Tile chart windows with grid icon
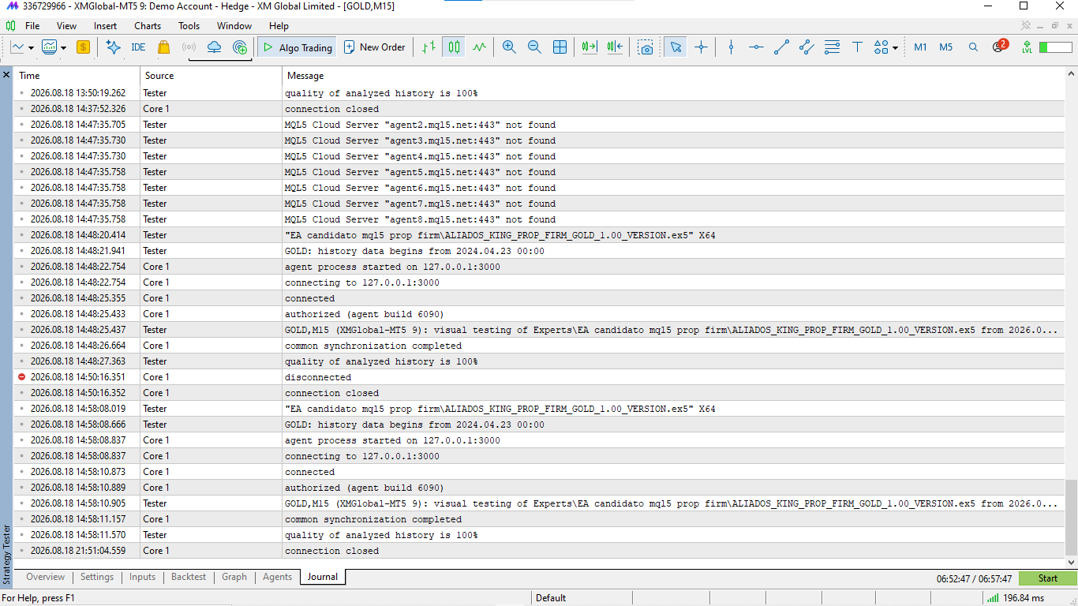This screenshot has width=1078, height=606. (x=560, y=47)
